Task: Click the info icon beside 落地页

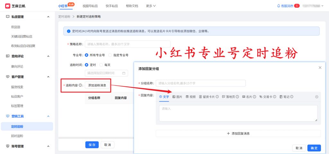Action: [x=237, y=97]
